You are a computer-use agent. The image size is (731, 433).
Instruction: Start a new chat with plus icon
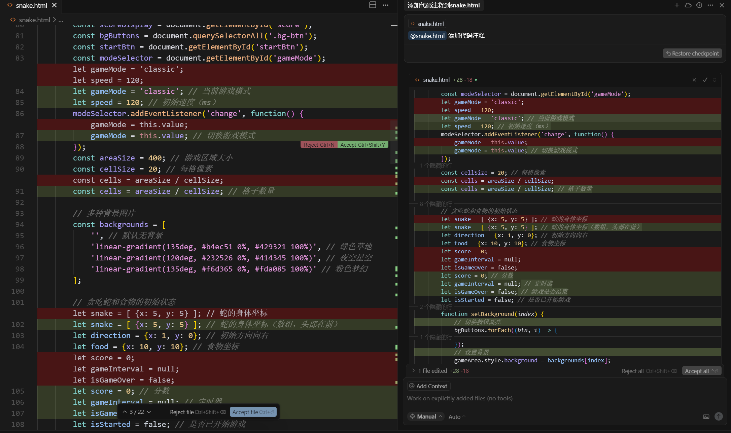pyautogui.click(x=677, y=5)
